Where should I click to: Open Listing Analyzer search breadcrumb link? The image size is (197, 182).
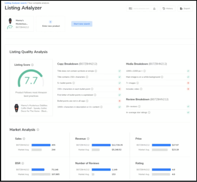click(15, 3)
